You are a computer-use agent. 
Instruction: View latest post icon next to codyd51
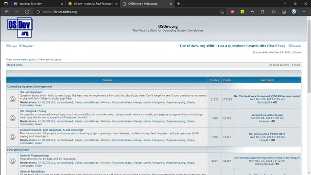[x=273, y=140]
